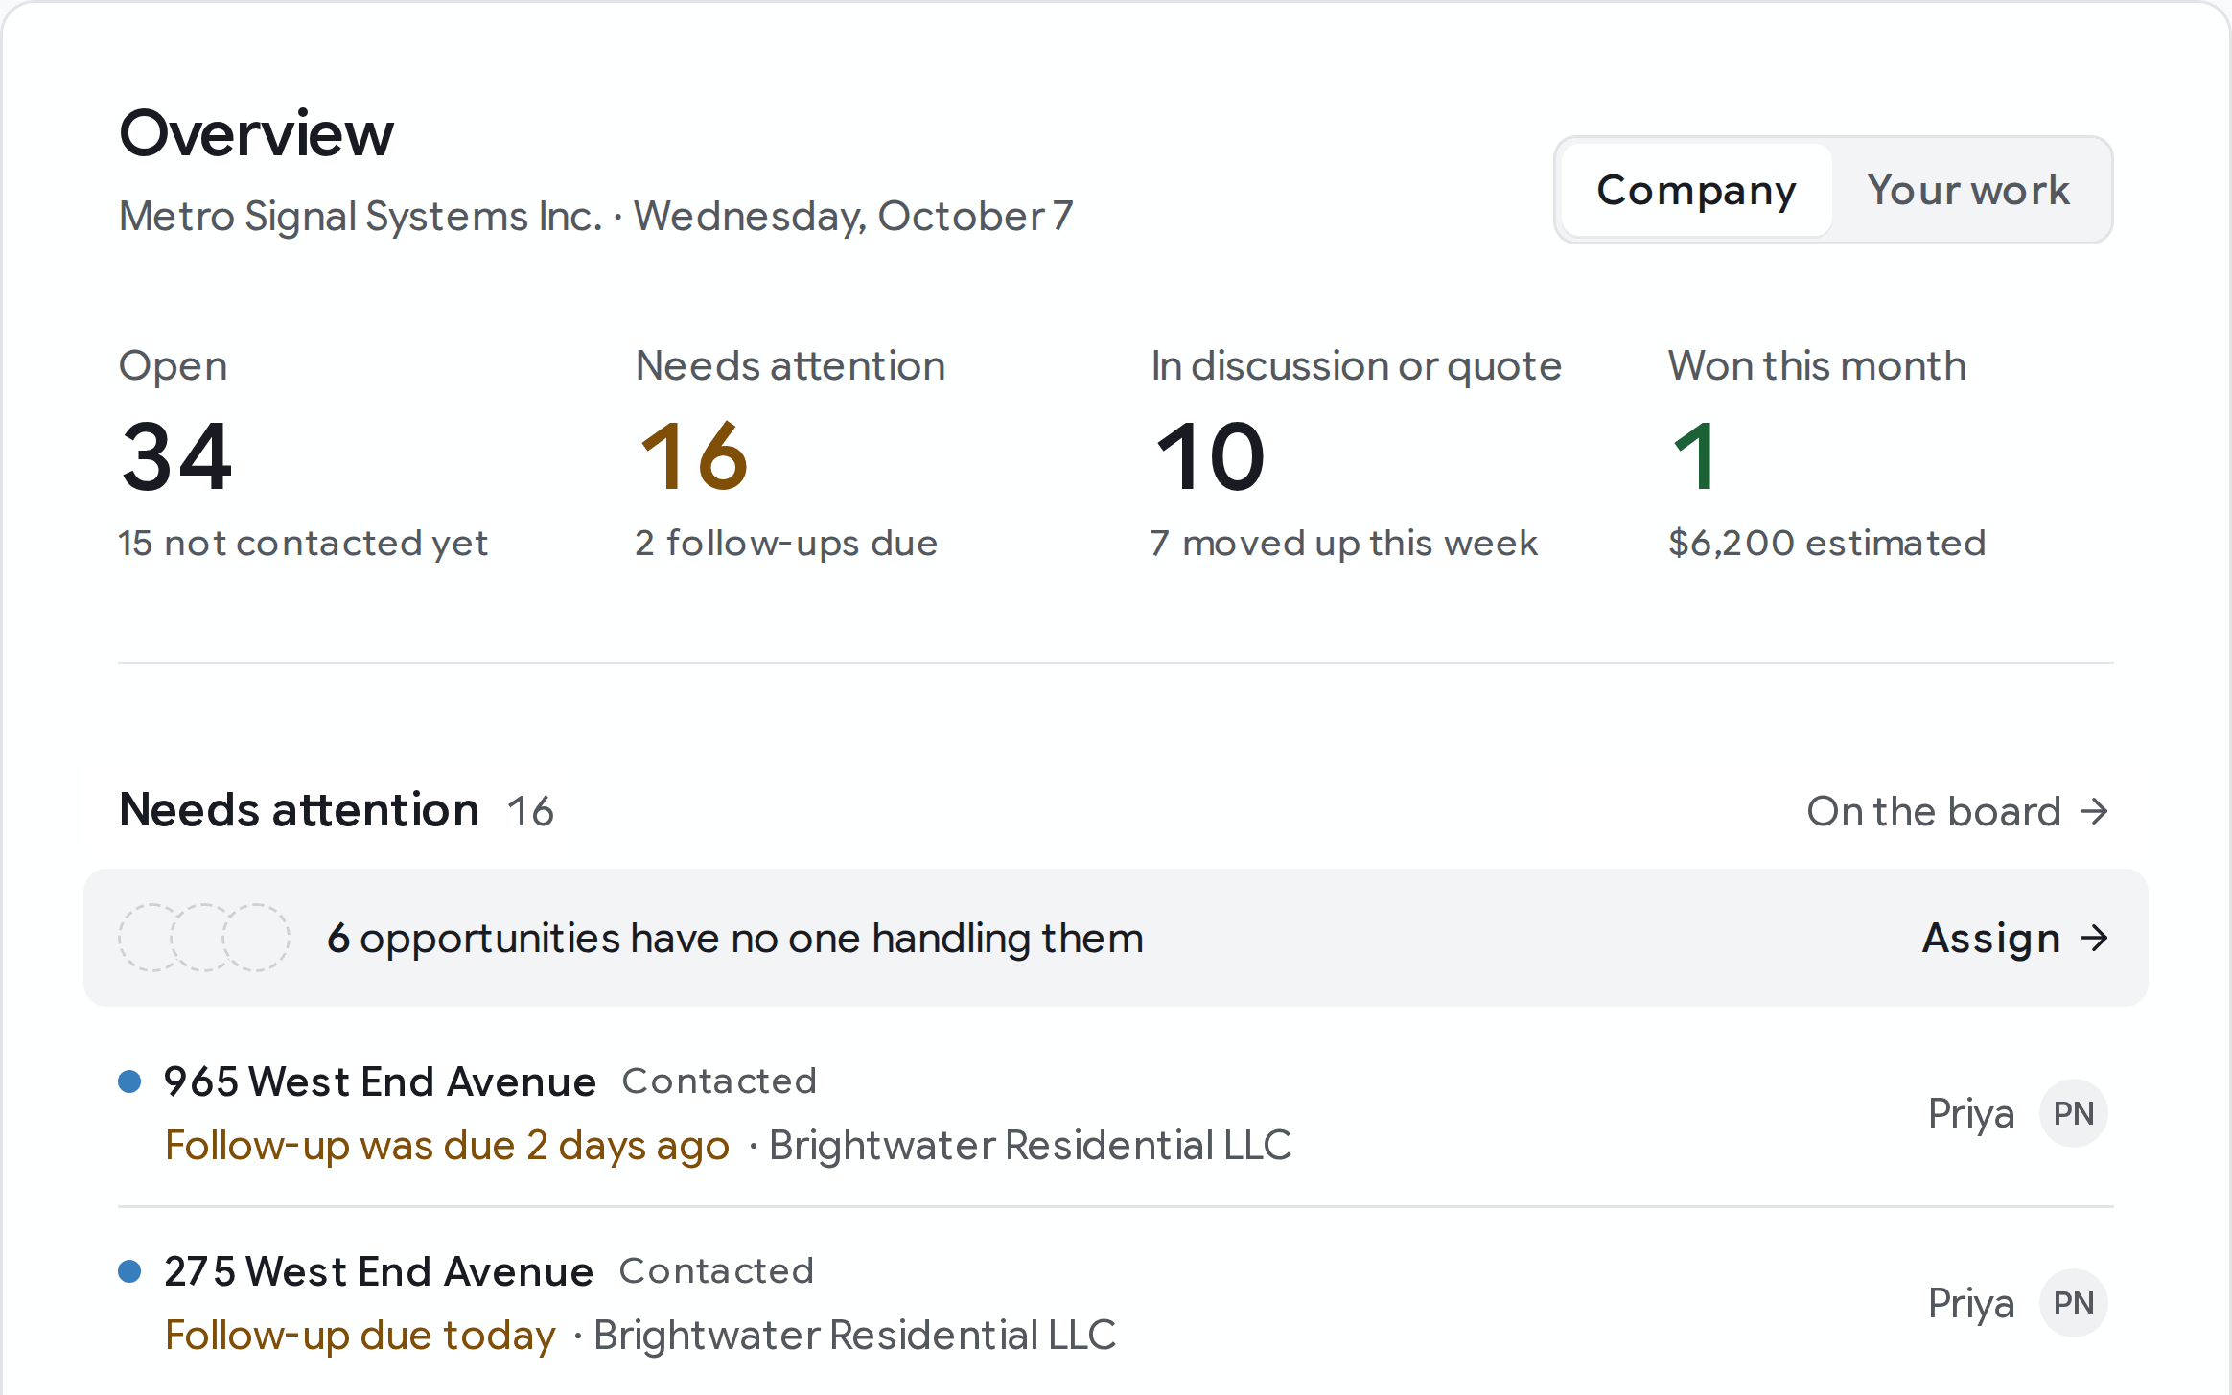The image size is (2232, 1395).
Task: Click 'Metro Signal Systems Inc.' subtitle
Action: click(x=360, y=217)
